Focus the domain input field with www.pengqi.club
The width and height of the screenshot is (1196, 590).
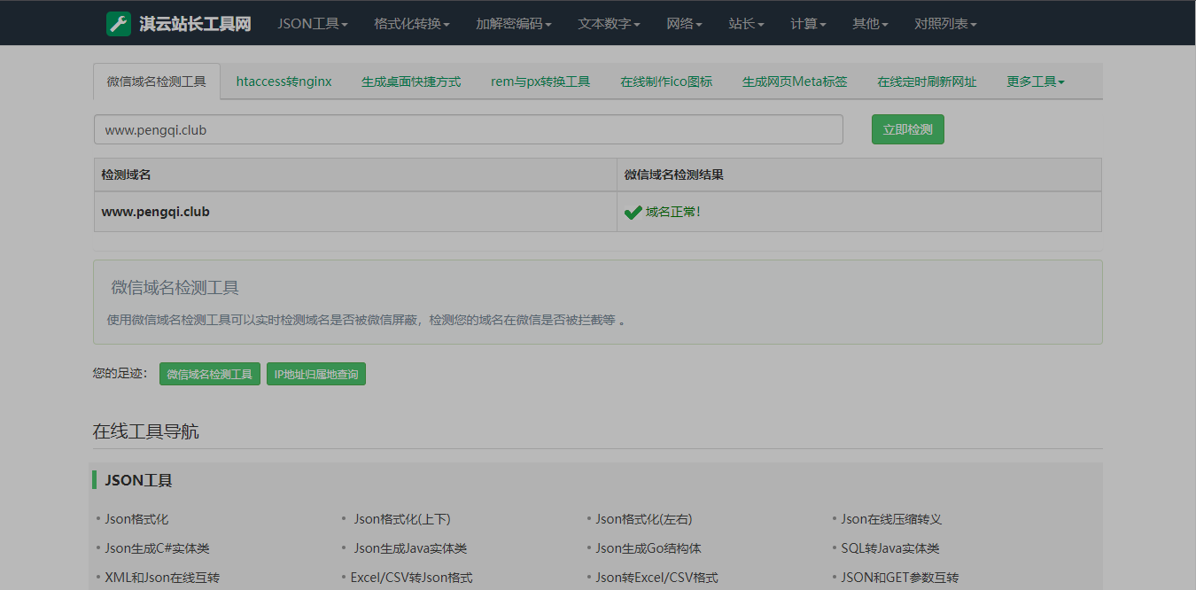click(469, 129)
